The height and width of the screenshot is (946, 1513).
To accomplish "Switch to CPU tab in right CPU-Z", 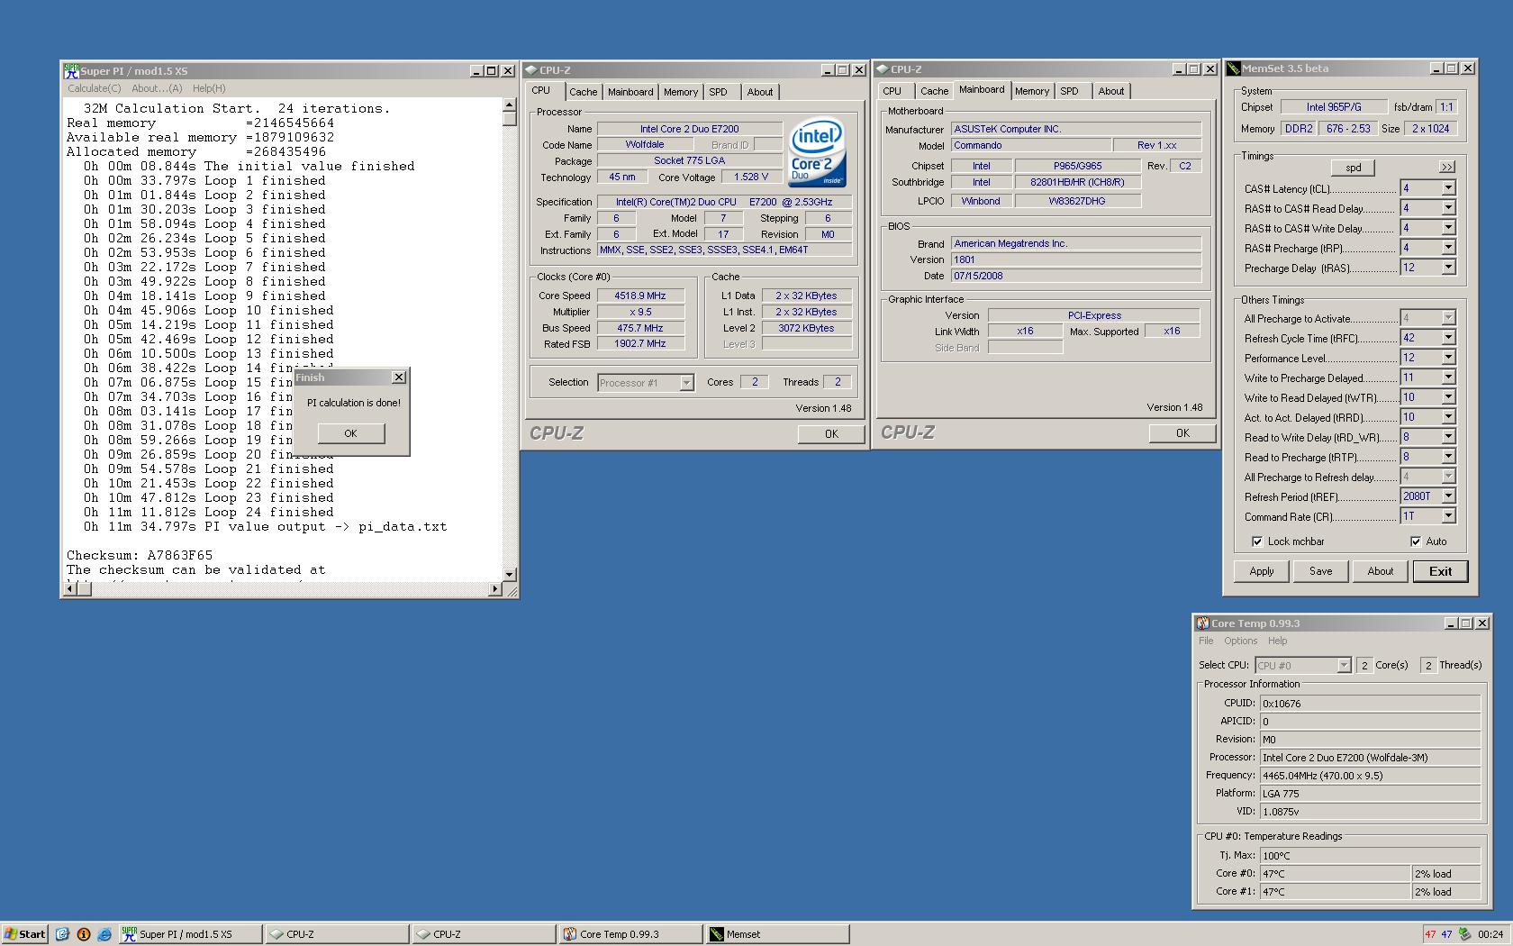I will click(x=892, y=91).
